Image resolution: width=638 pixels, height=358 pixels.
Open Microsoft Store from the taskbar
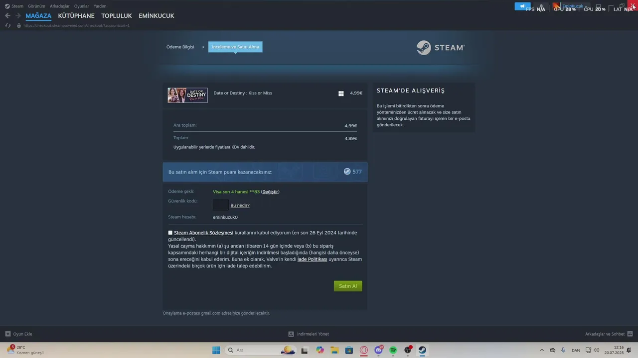349,350
